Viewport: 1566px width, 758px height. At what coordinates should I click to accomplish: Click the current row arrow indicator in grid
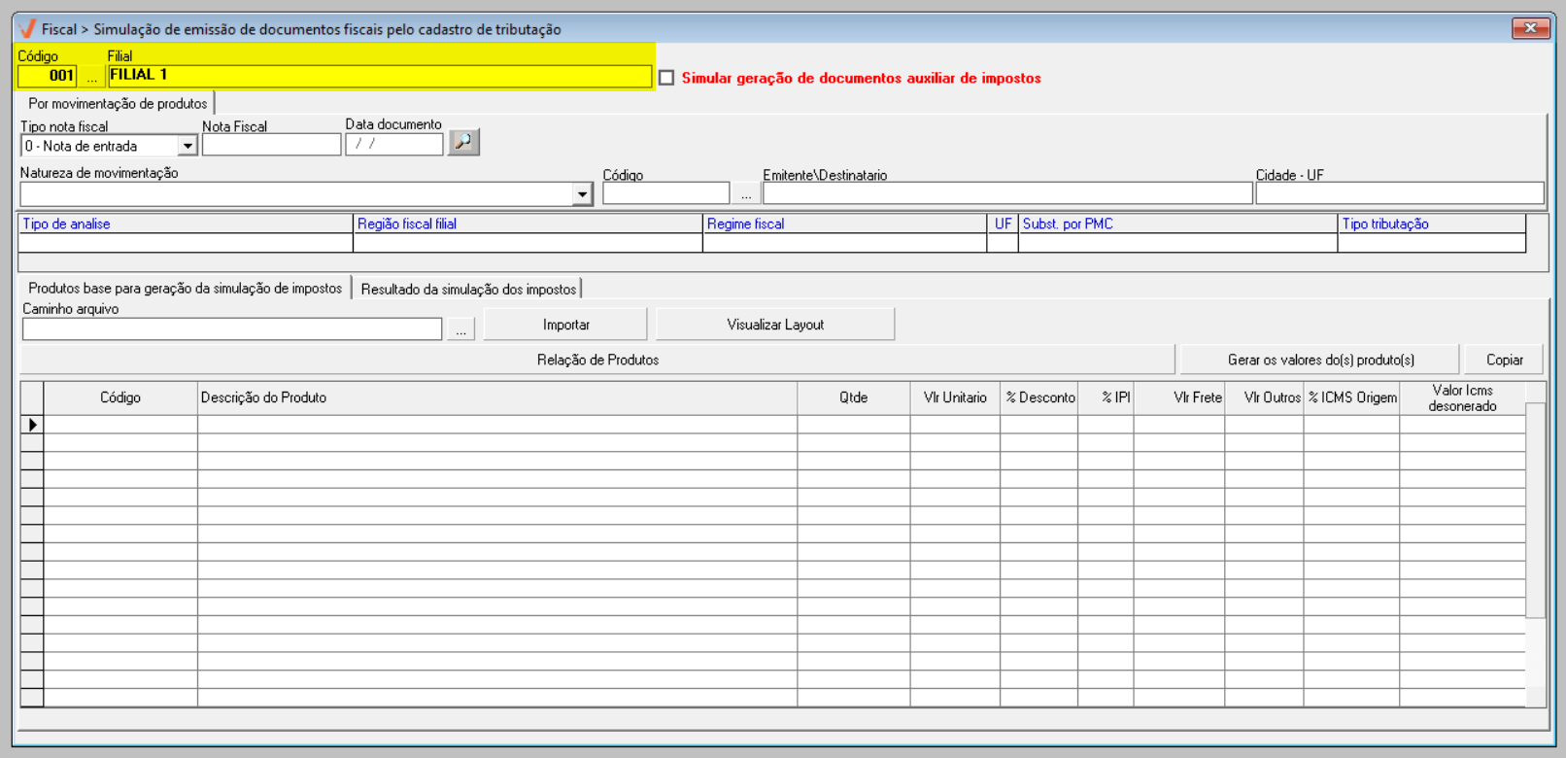pyautogui.click(x=32, y=425)
